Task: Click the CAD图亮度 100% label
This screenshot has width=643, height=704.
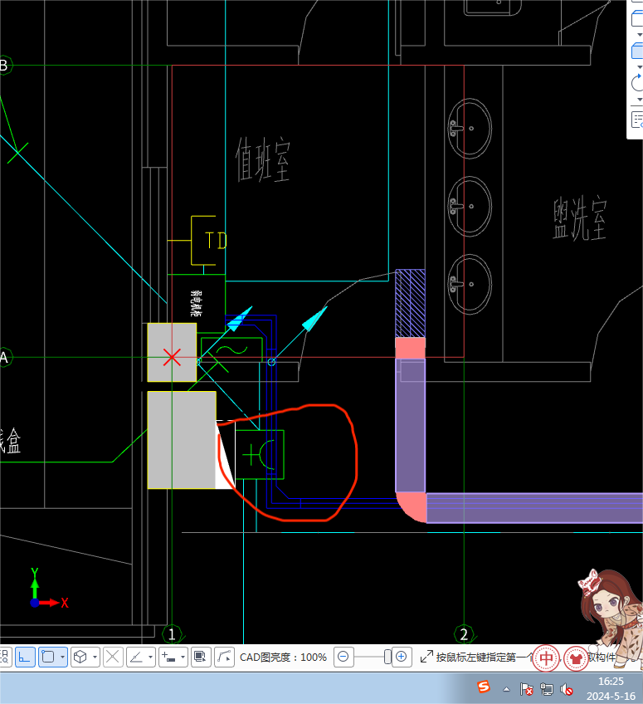Action: pos(283,658)
